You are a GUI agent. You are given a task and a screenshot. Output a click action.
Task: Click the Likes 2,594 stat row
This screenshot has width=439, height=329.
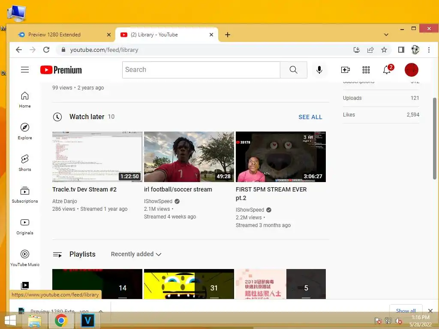381,115
